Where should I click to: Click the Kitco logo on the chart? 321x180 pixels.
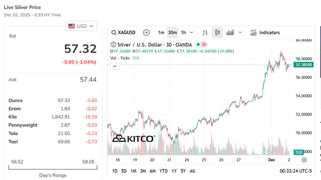134,138
